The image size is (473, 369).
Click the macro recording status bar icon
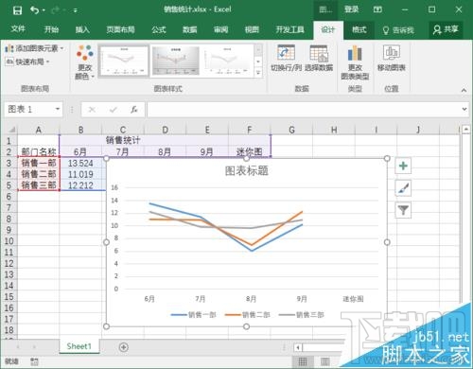pos(34,361)
